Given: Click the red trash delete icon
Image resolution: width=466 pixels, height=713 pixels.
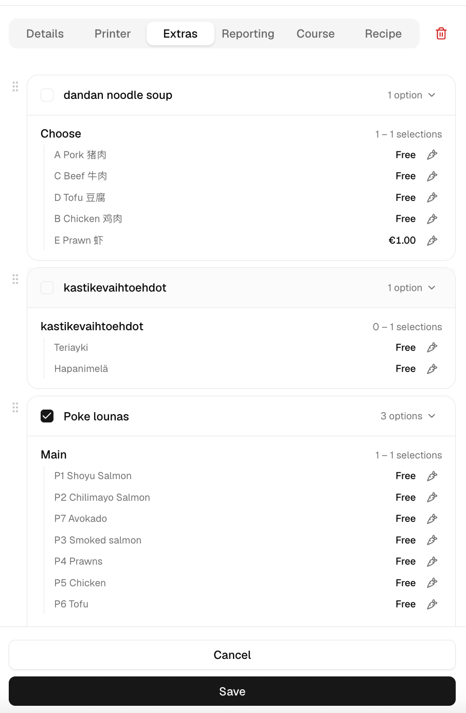Looking at the screenshot, I should point(441,33).
